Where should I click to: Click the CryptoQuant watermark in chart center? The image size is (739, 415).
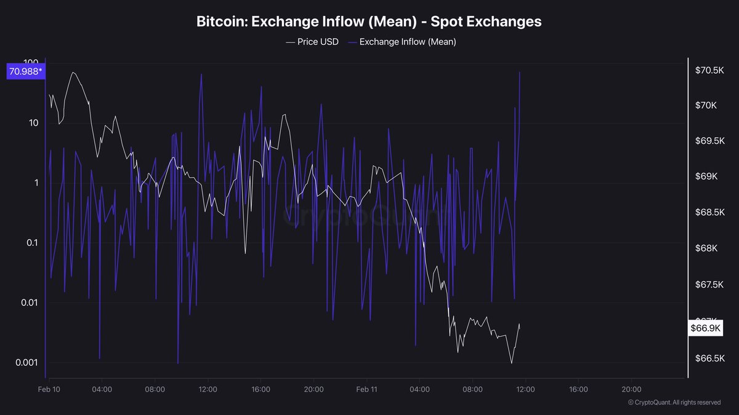tap(363, 216)
